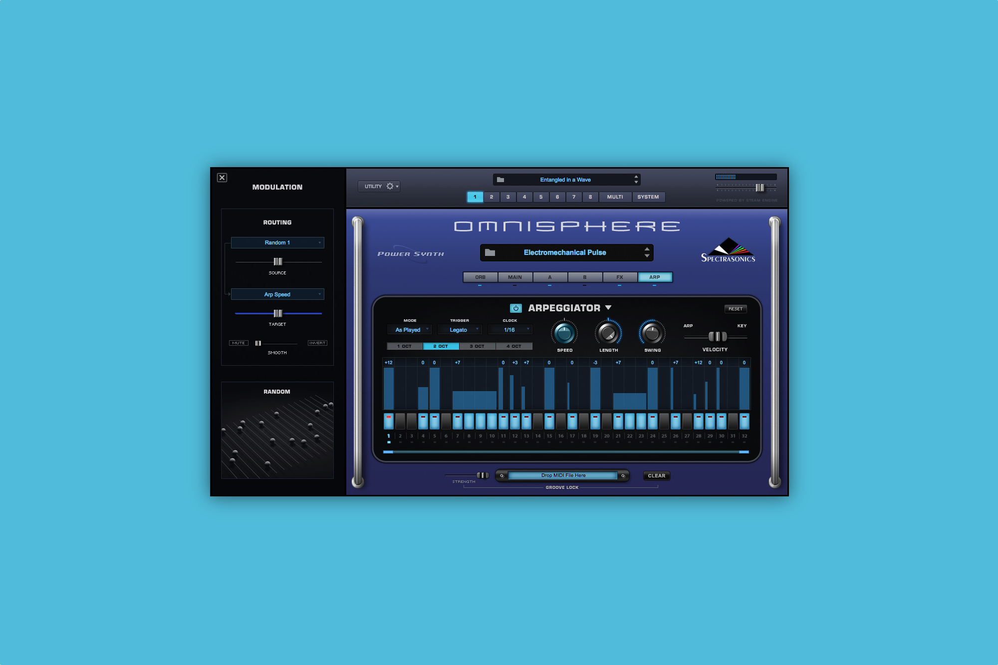The image size is (998, 665).
Task: Adjust the Length knob
Action: pos(608,334)
